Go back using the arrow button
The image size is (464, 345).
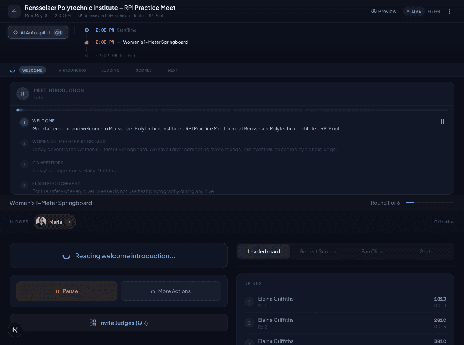[x=14, y=11]
